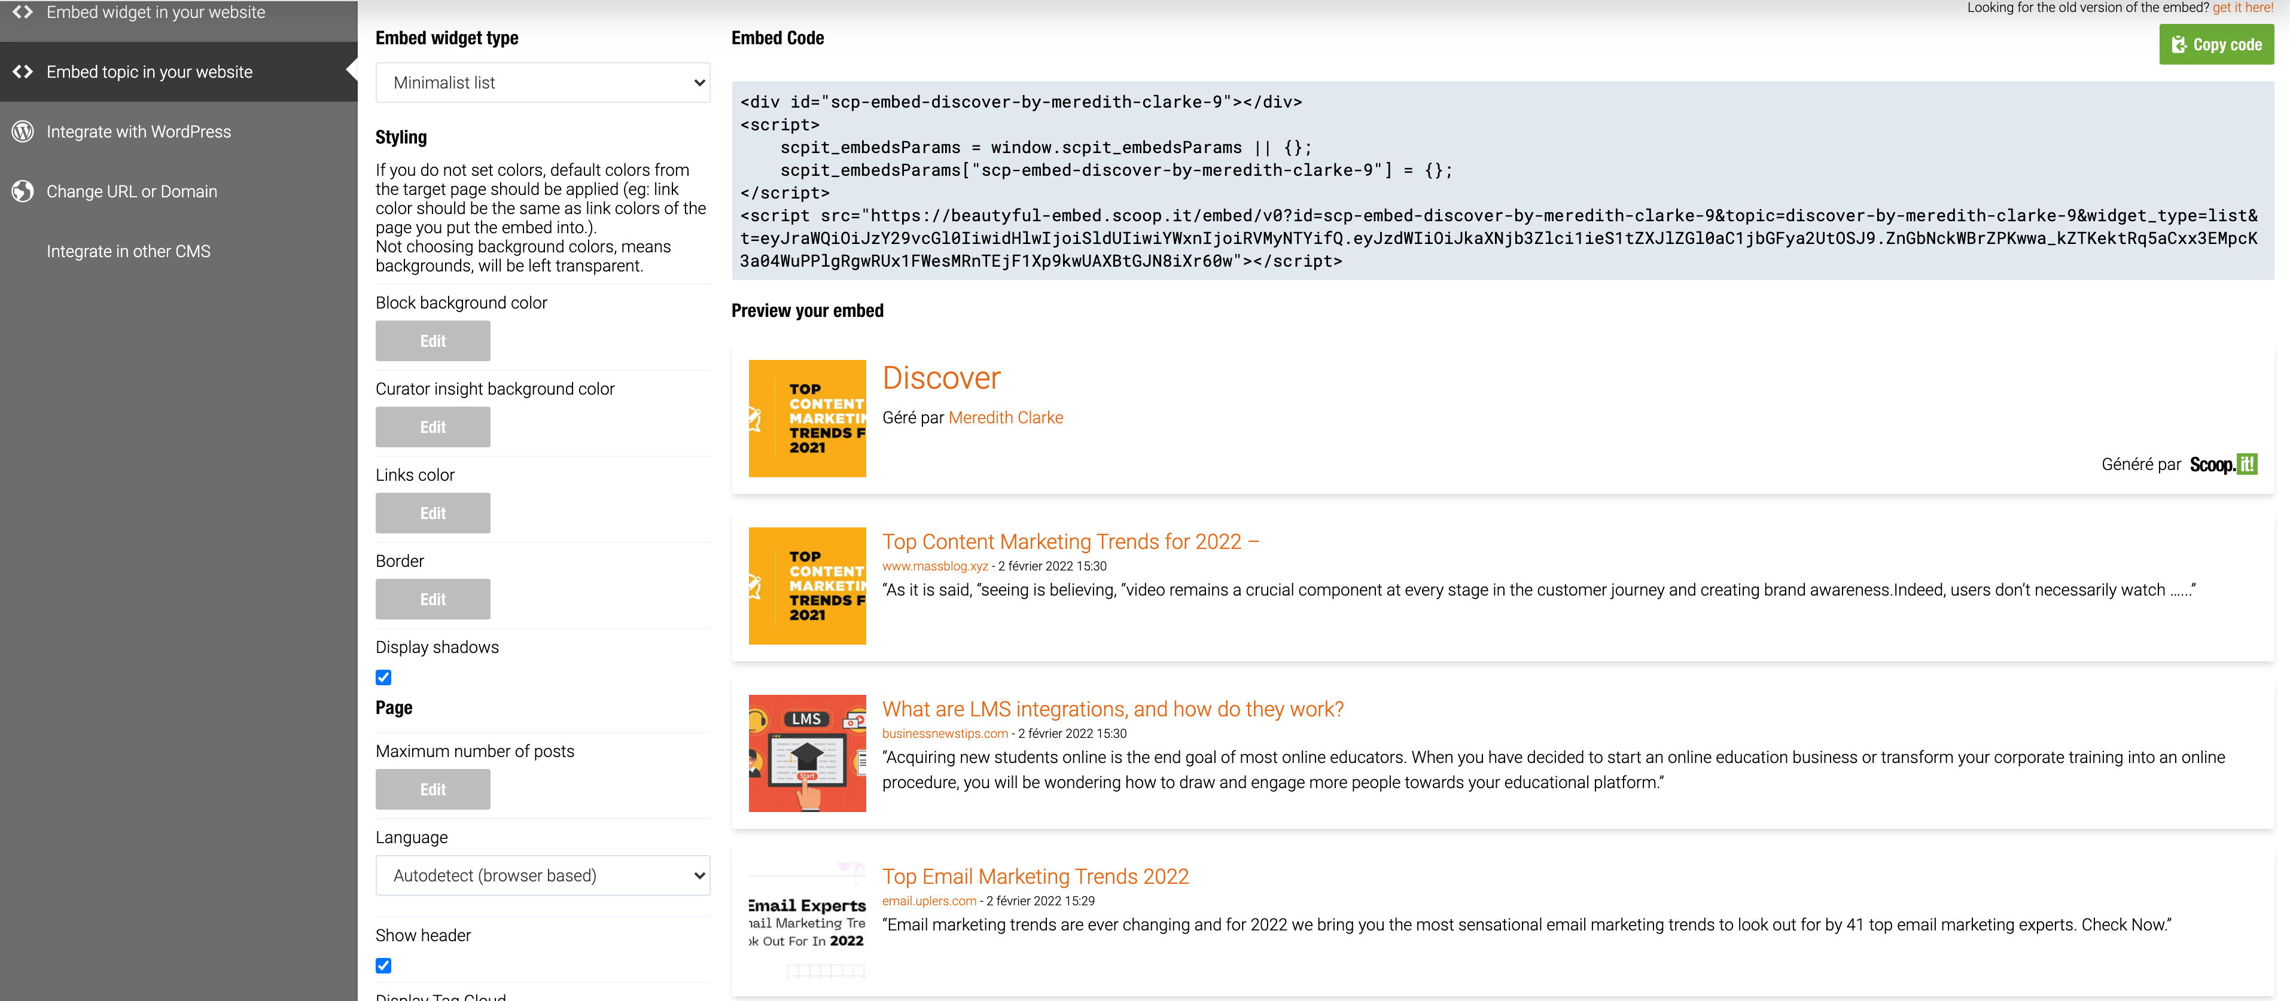
Task: Open the email.uplers.com source link
Action: point(929,901)
